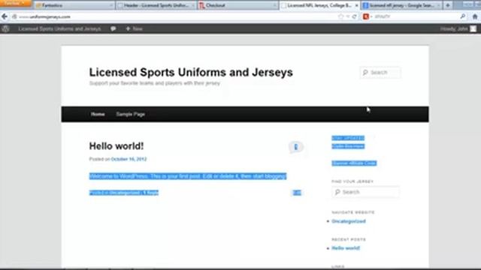Click the reload page icon in address bar
Image resolution: width=481 pixels, height=270 pixels.
(354, 16)
